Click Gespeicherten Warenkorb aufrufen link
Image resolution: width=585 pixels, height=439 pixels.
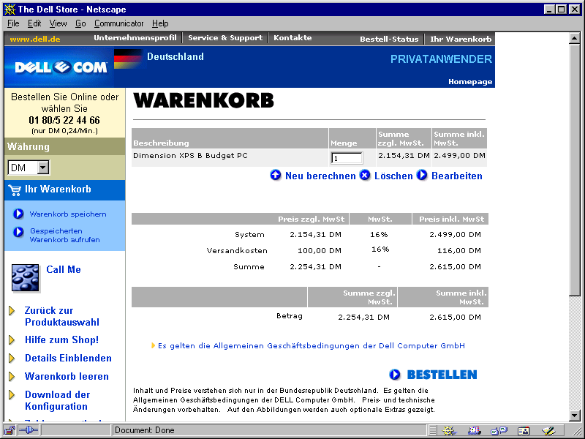pos(65,235)
